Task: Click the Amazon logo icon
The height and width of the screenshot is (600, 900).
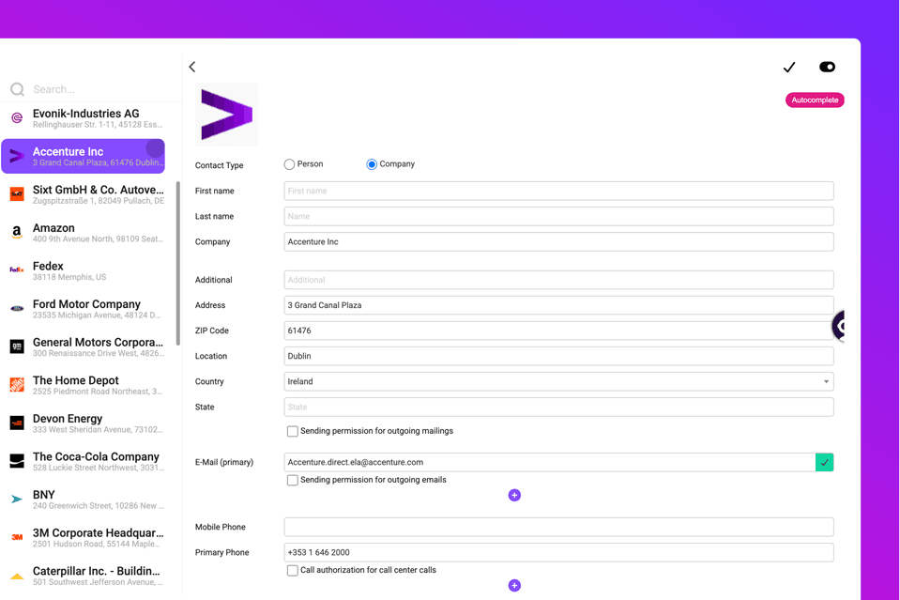Action: click(17, 232)
